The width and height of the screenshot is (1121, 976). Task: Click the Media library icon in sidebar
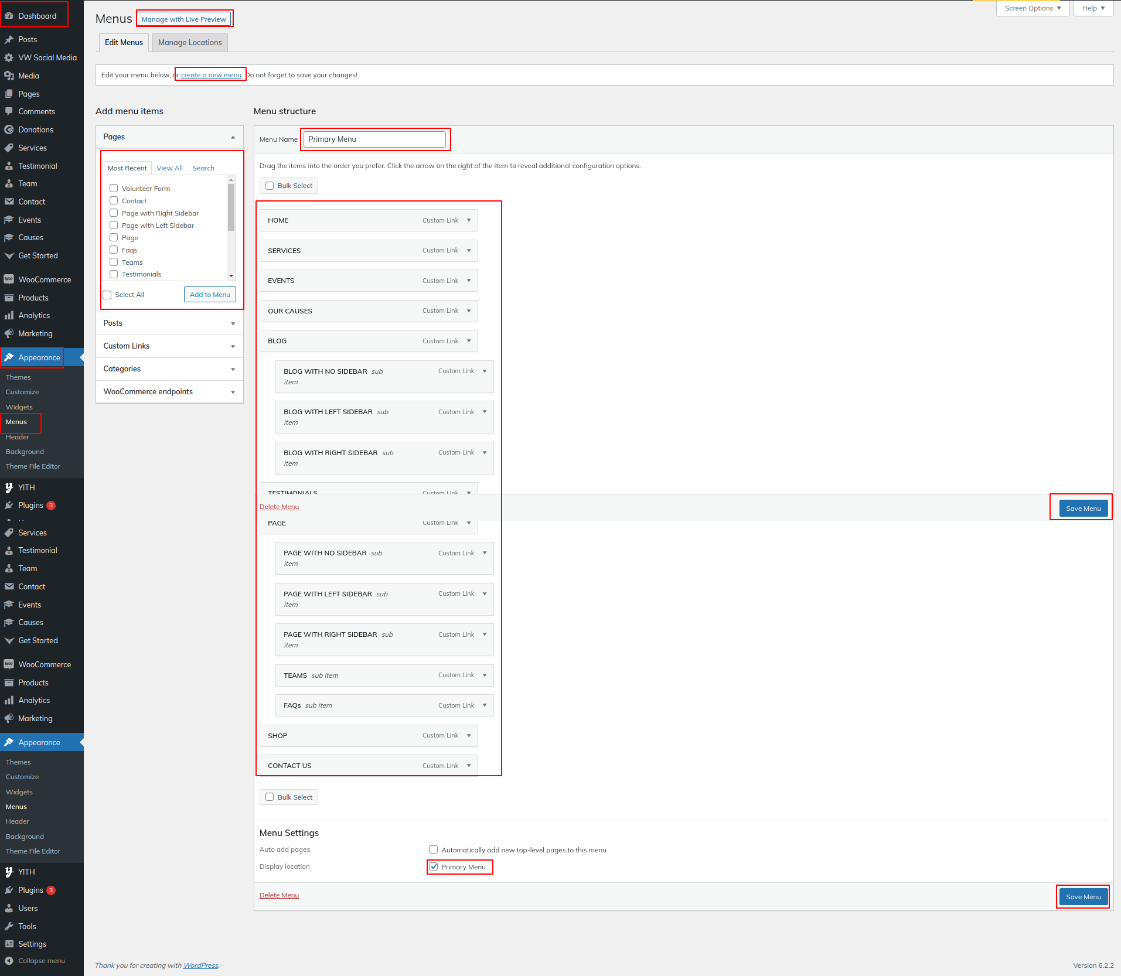9,76
